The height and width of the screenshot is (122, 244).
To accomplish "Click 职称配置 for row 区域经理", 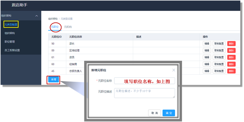I will click(219, 50).
